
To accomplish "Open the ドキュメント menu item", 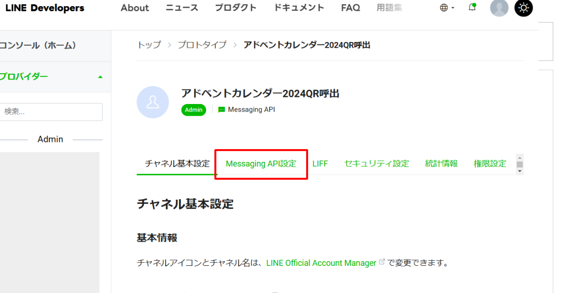I will (x=299, y=8).
